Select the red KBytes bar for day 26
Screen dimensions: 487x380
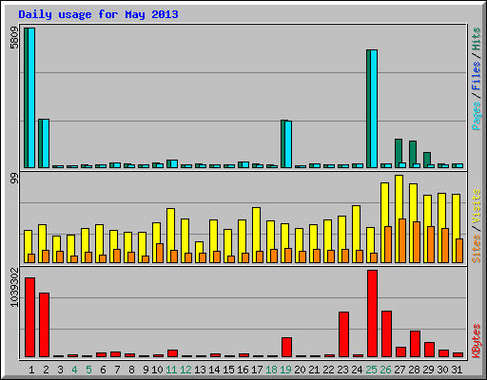386,334
